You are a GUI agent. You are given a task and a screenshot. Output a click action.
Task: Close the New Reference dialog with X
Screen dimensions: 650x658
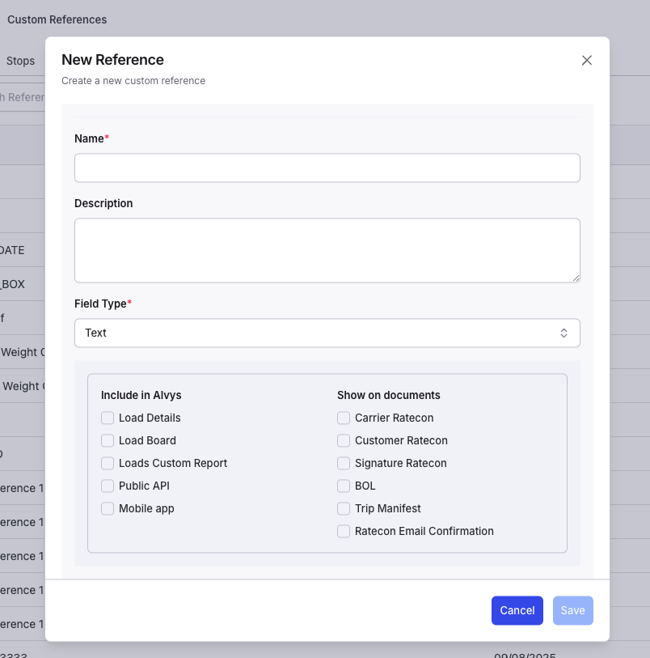[x=587, y=61]
